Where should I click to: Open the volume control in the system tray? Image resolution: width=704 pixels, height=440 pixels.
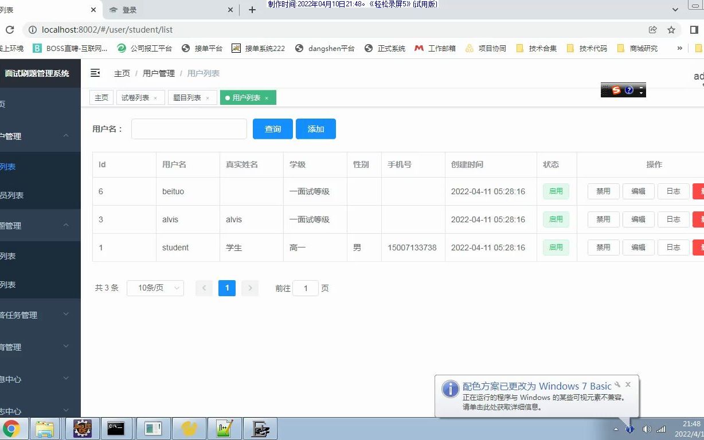tap(647, 429)
